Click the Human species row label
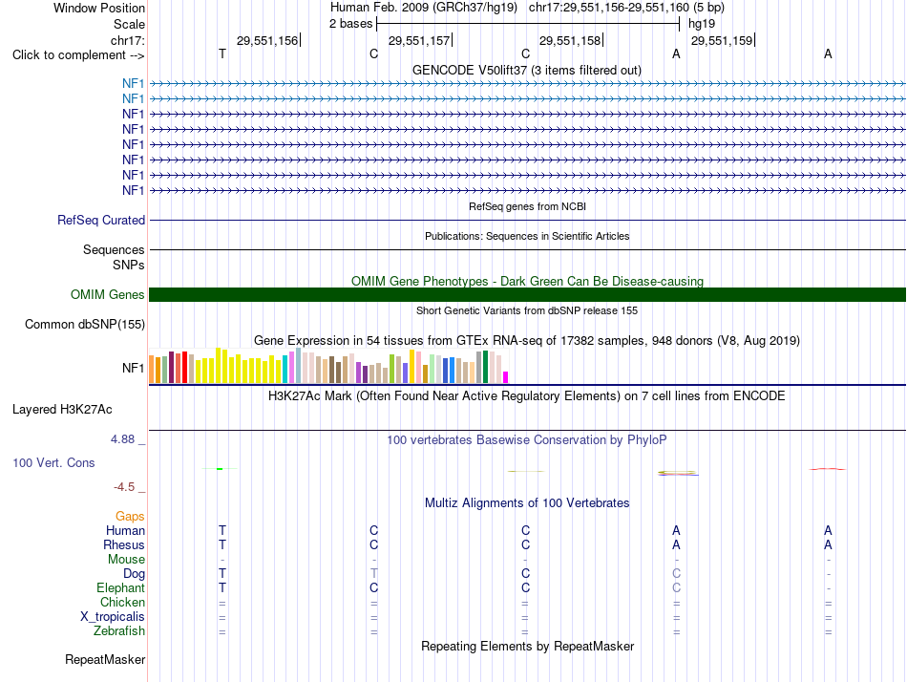 [x=125, y=530]
